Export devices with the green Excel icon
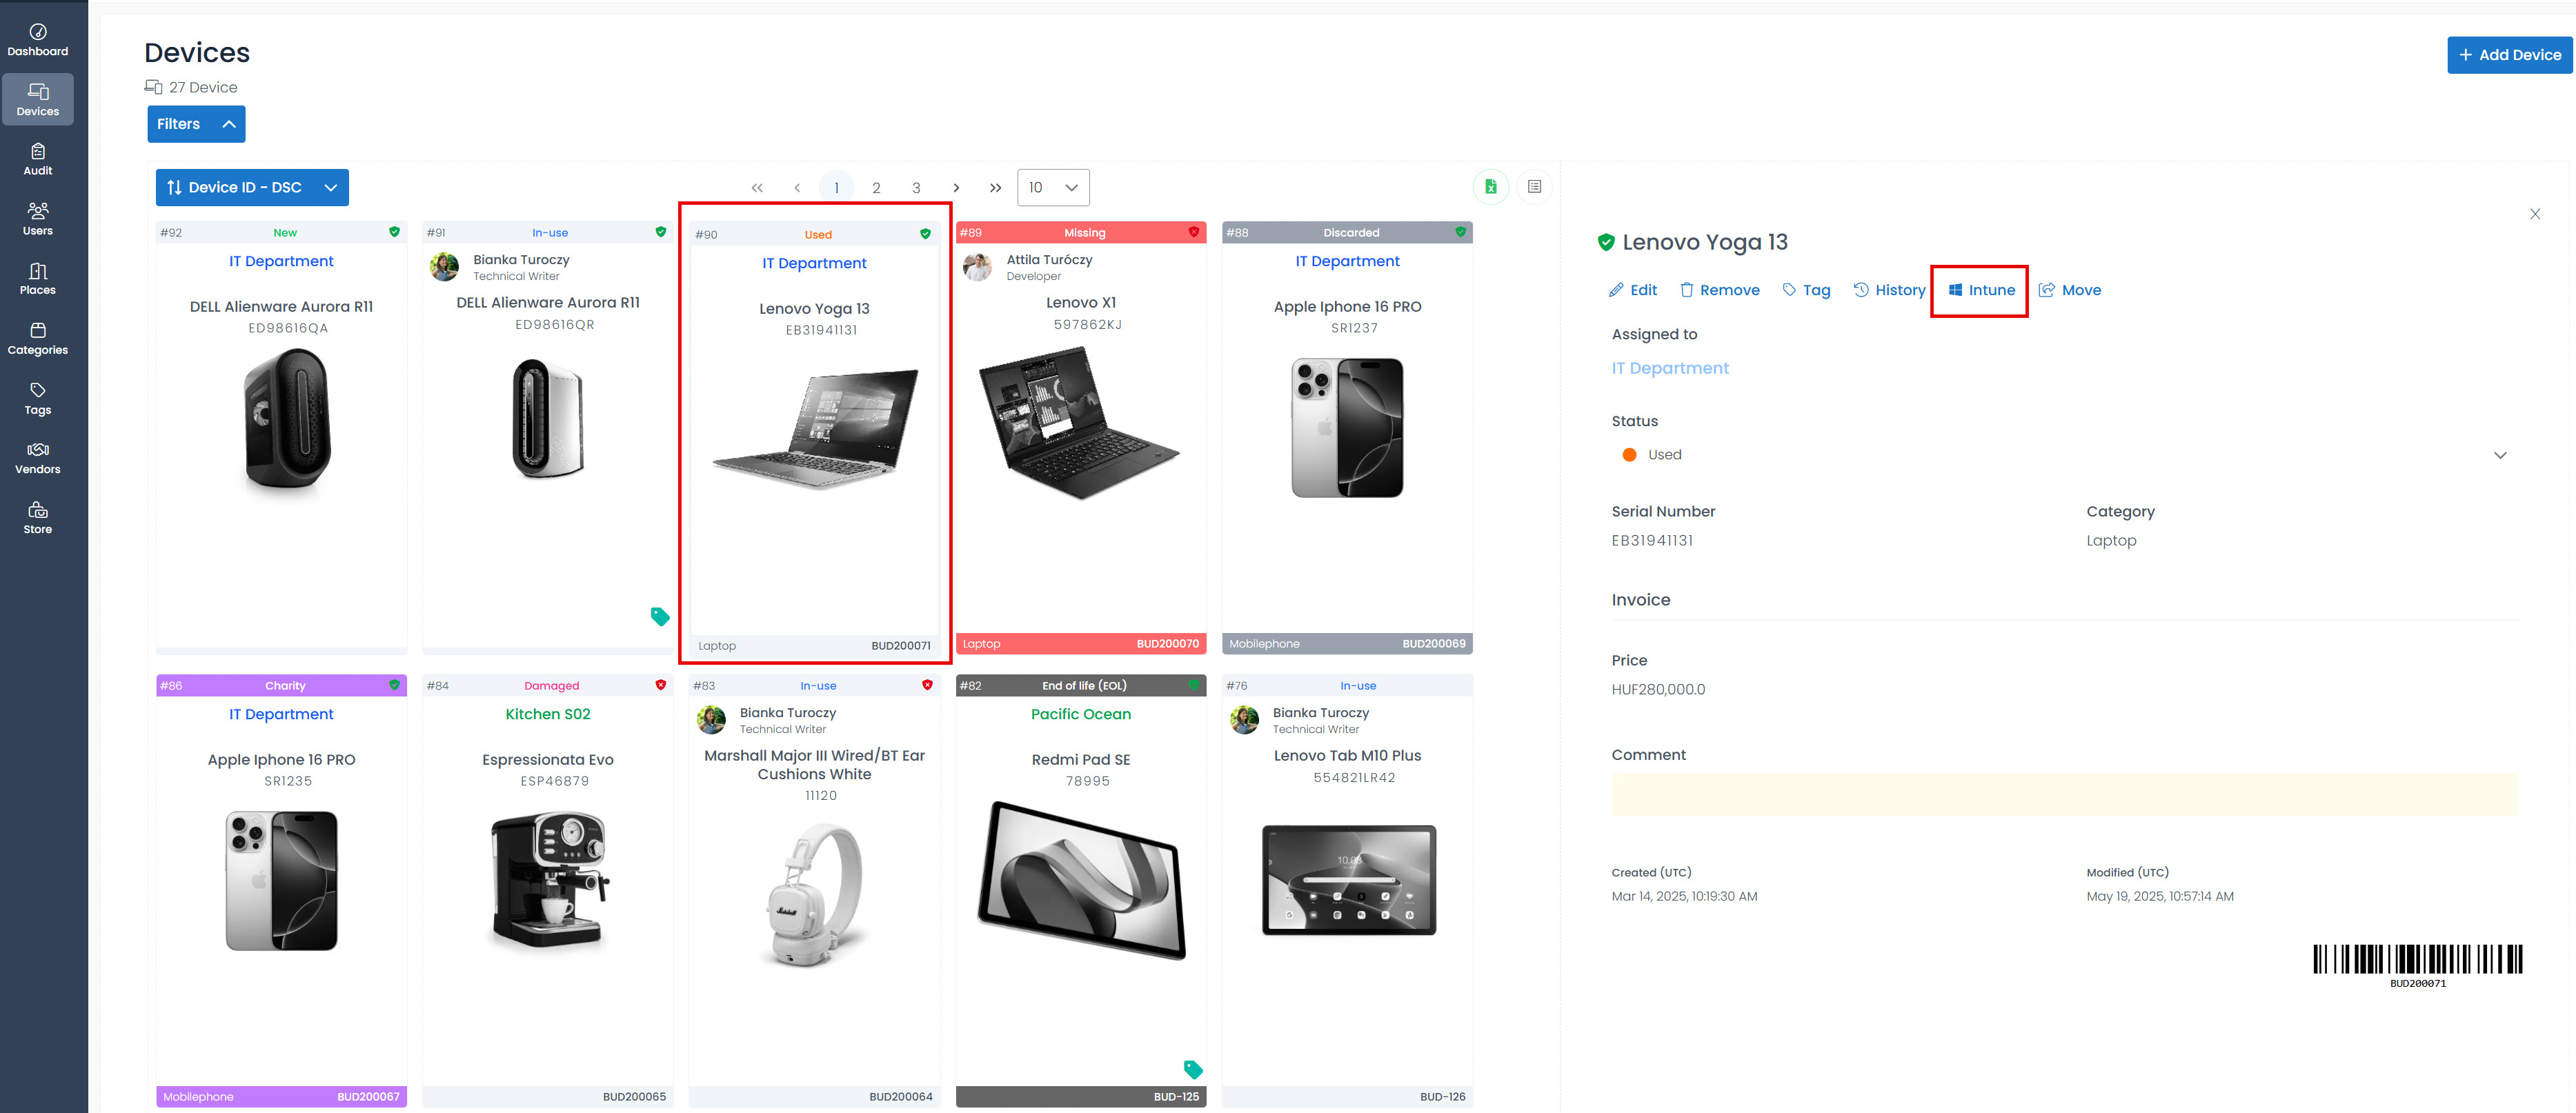The width and height of the screenshot is (2576, 1113). 1490,187
